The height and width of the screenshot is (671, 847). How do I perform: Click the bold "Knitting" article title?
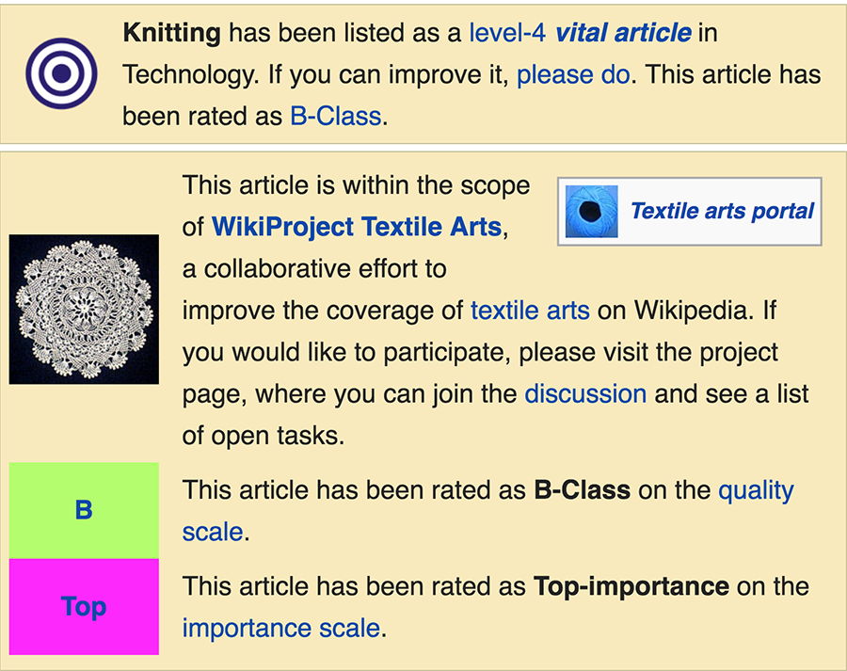pyautogui.click(x=171, y=34)
